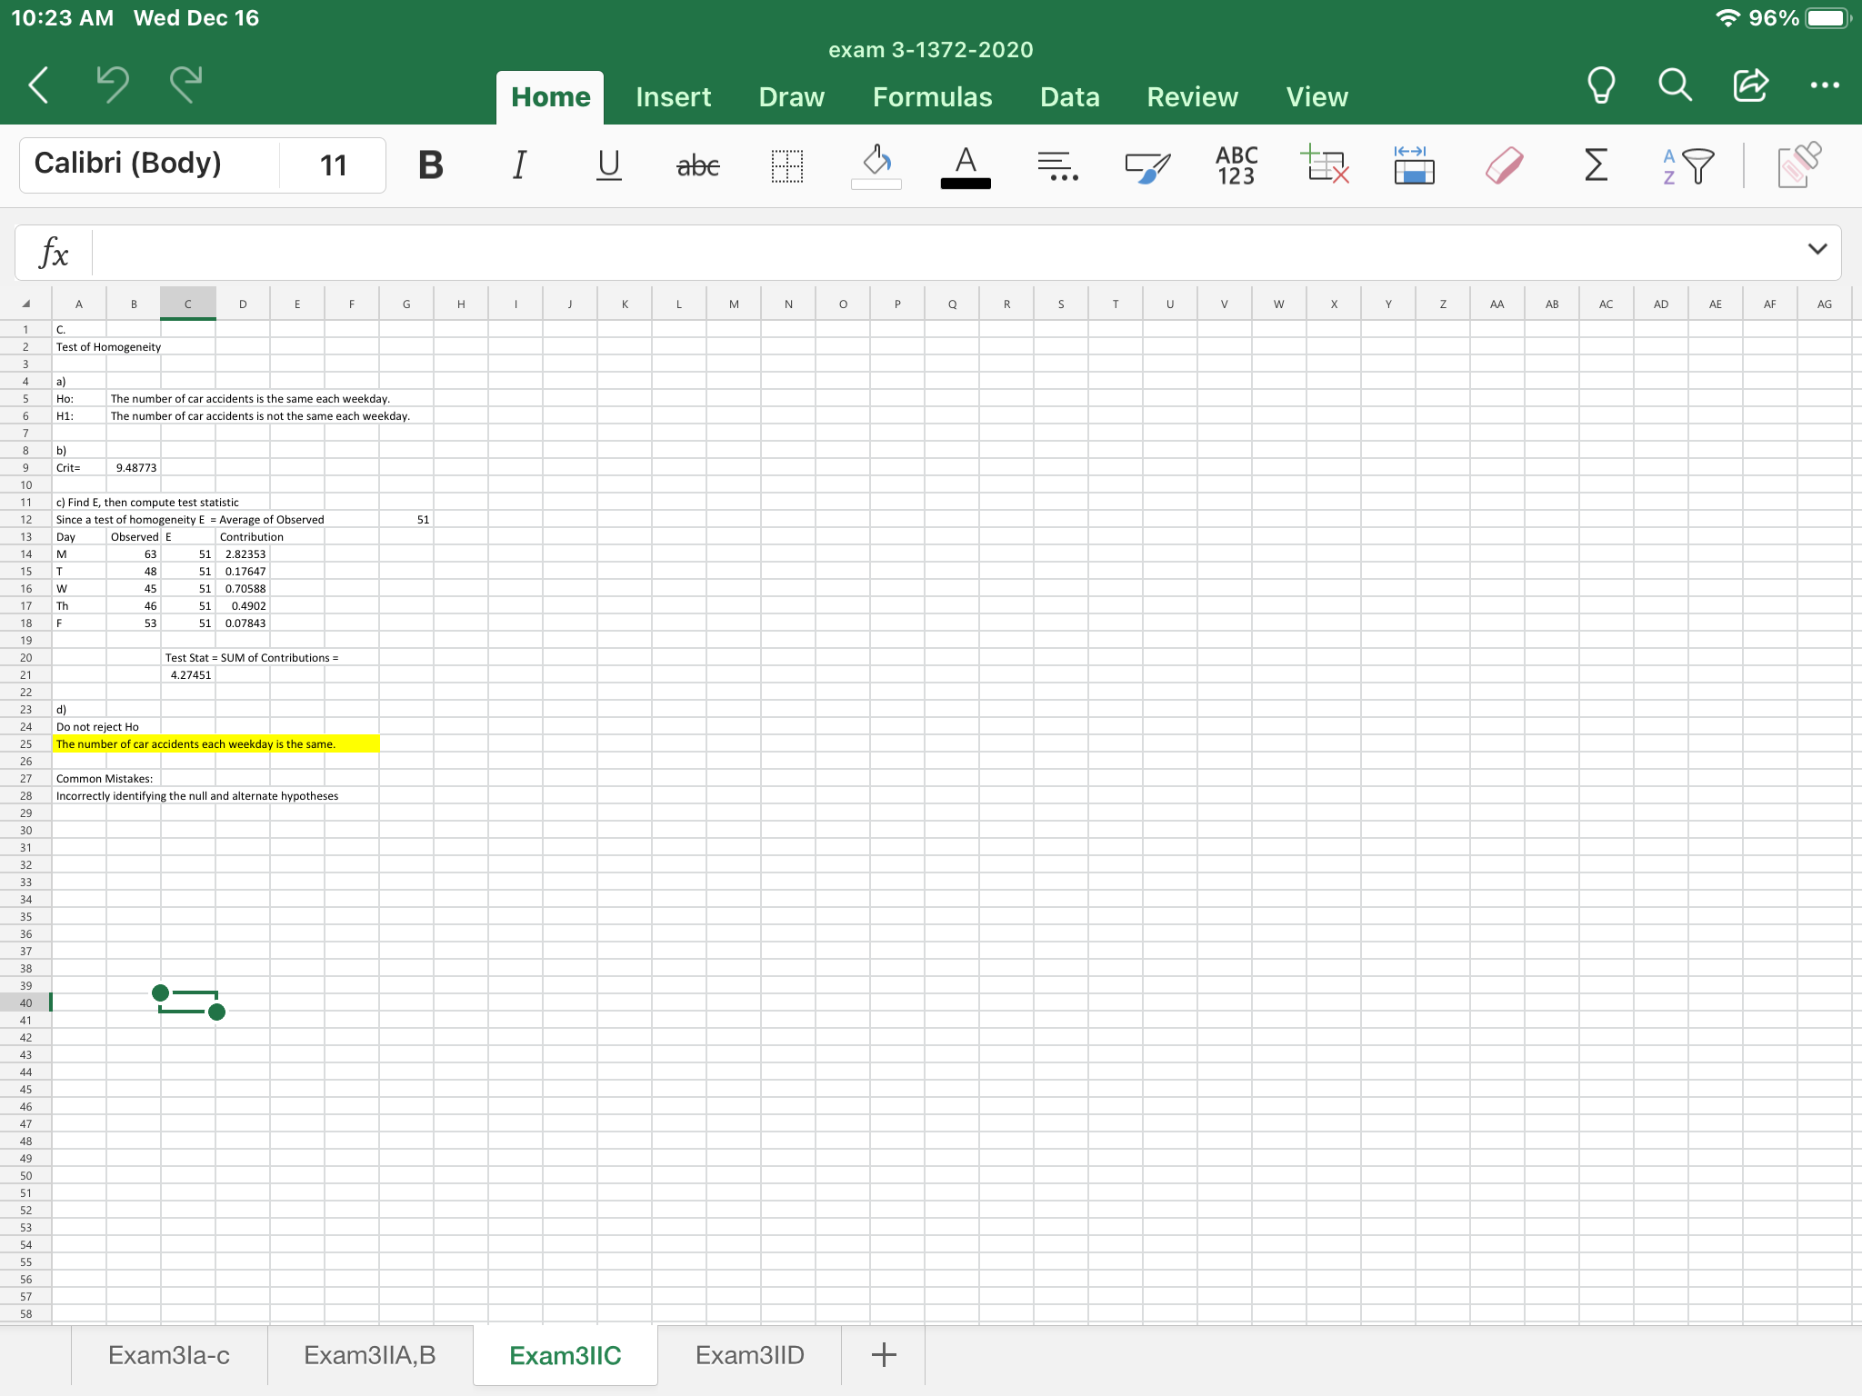Select column A header
This screenshot has height=1396, width=1862.
point(79,304)
